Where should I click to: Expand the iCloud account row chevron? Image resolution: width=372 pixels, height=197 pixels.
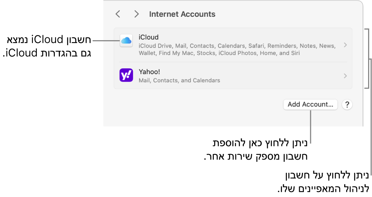345,45
